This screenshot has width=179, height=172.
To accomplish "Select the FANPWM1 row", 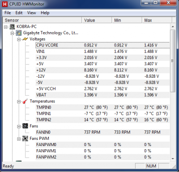I will tap(102, 151).
